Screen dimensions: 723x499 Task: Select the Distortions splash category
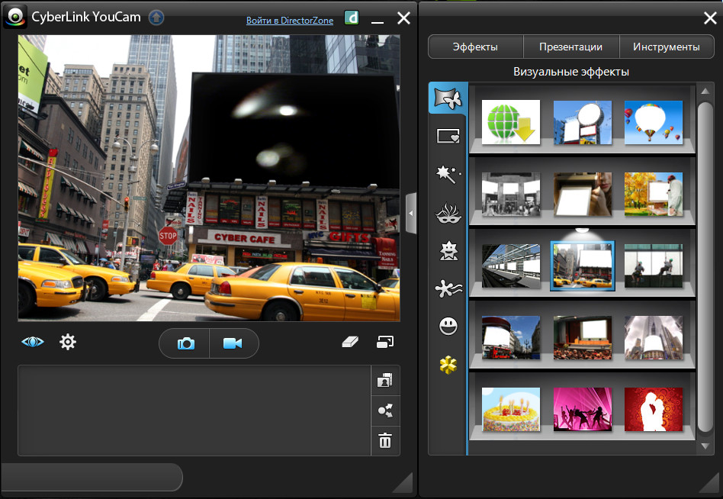click(448, 289)
